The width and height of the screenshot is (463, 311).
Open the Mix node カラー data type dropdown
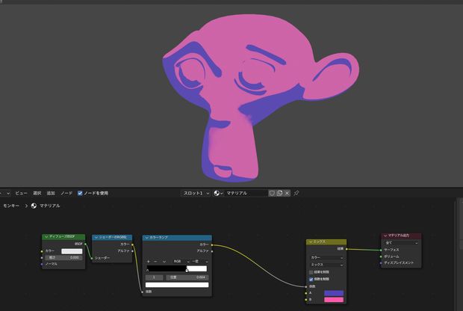click(x=326, y=257)
